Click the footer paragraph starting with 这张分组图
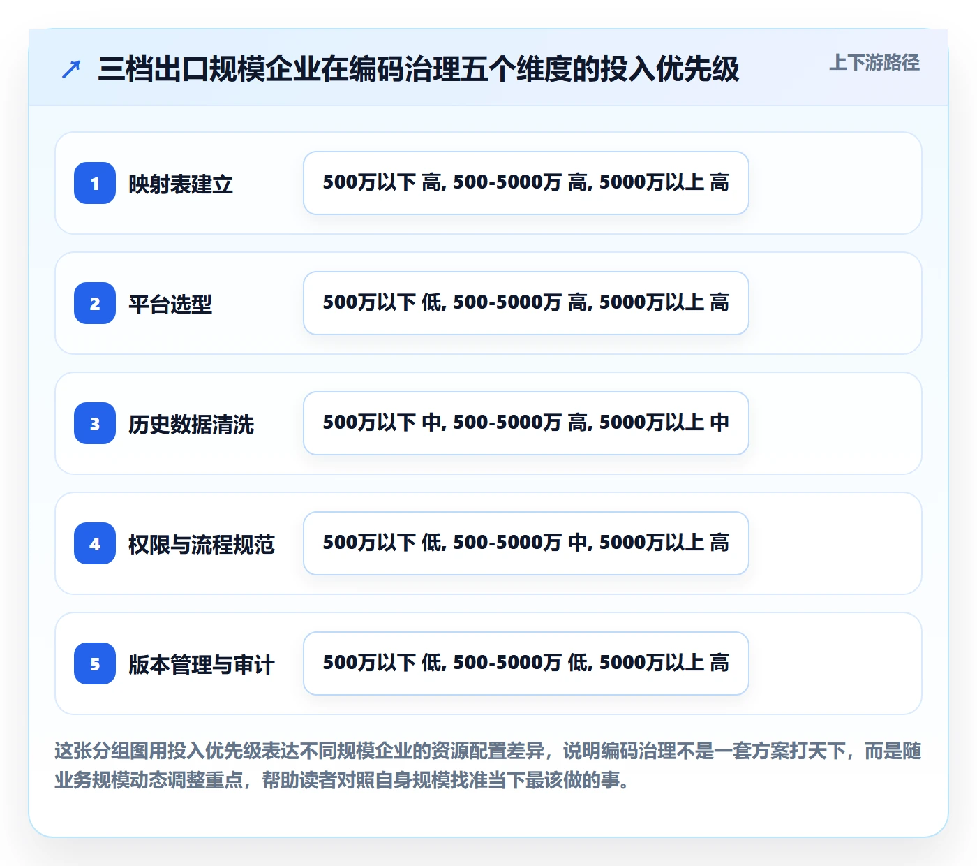Screen dimensions: 977x866 point(488,765)
